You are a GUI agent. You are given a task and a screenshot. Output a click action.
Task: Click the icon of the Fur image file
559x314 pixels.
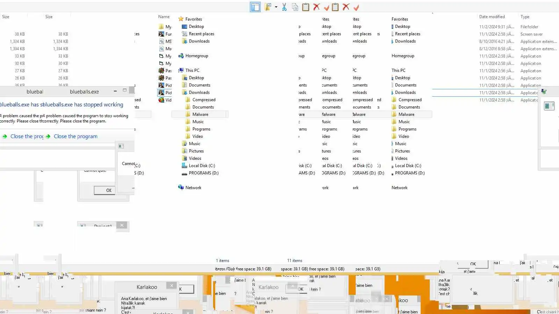click(161, 34)
